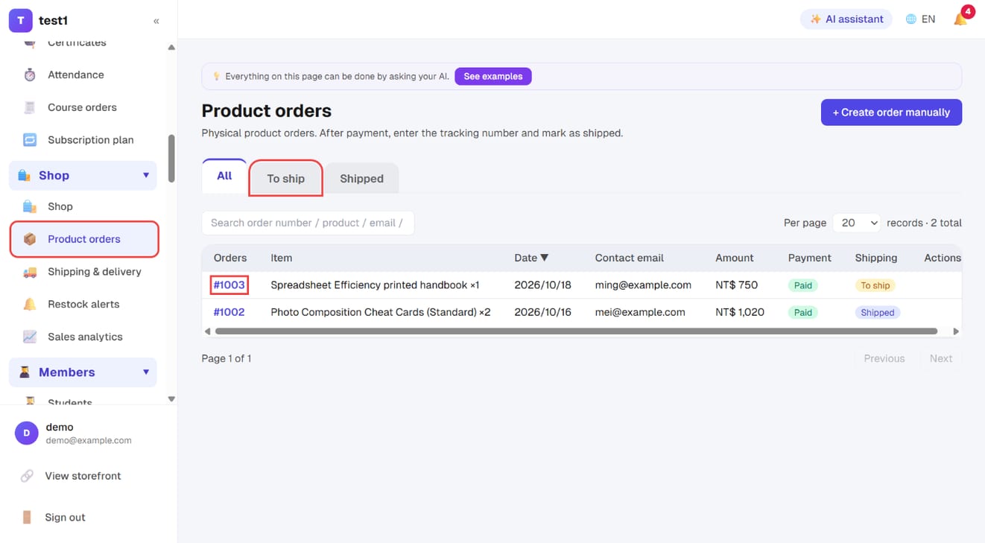Screen dimensions: 985x543
Task: Click the Shop submenu shopping bag icon
Action: pos(30,206)
